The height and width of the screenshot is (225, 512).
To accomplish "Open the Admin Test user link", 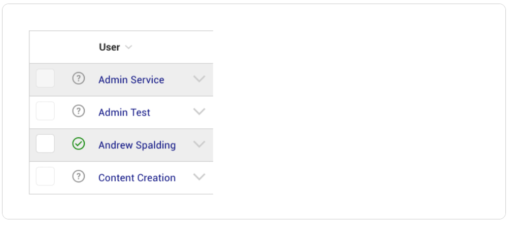I will pos(124,112).
